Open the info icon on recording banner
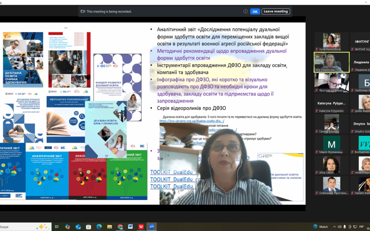The image size is (370, 231). [246, 11]
